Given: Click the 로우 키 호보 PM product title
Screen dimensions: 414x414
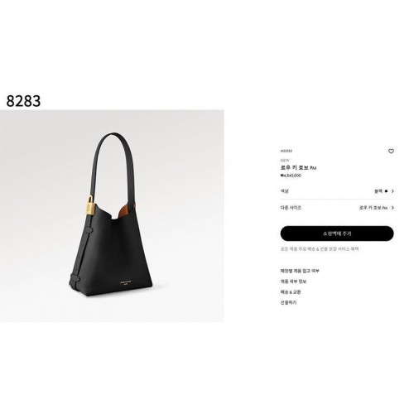Looking at the screenshot, I should pyautogui.click(x=298, y=168).
